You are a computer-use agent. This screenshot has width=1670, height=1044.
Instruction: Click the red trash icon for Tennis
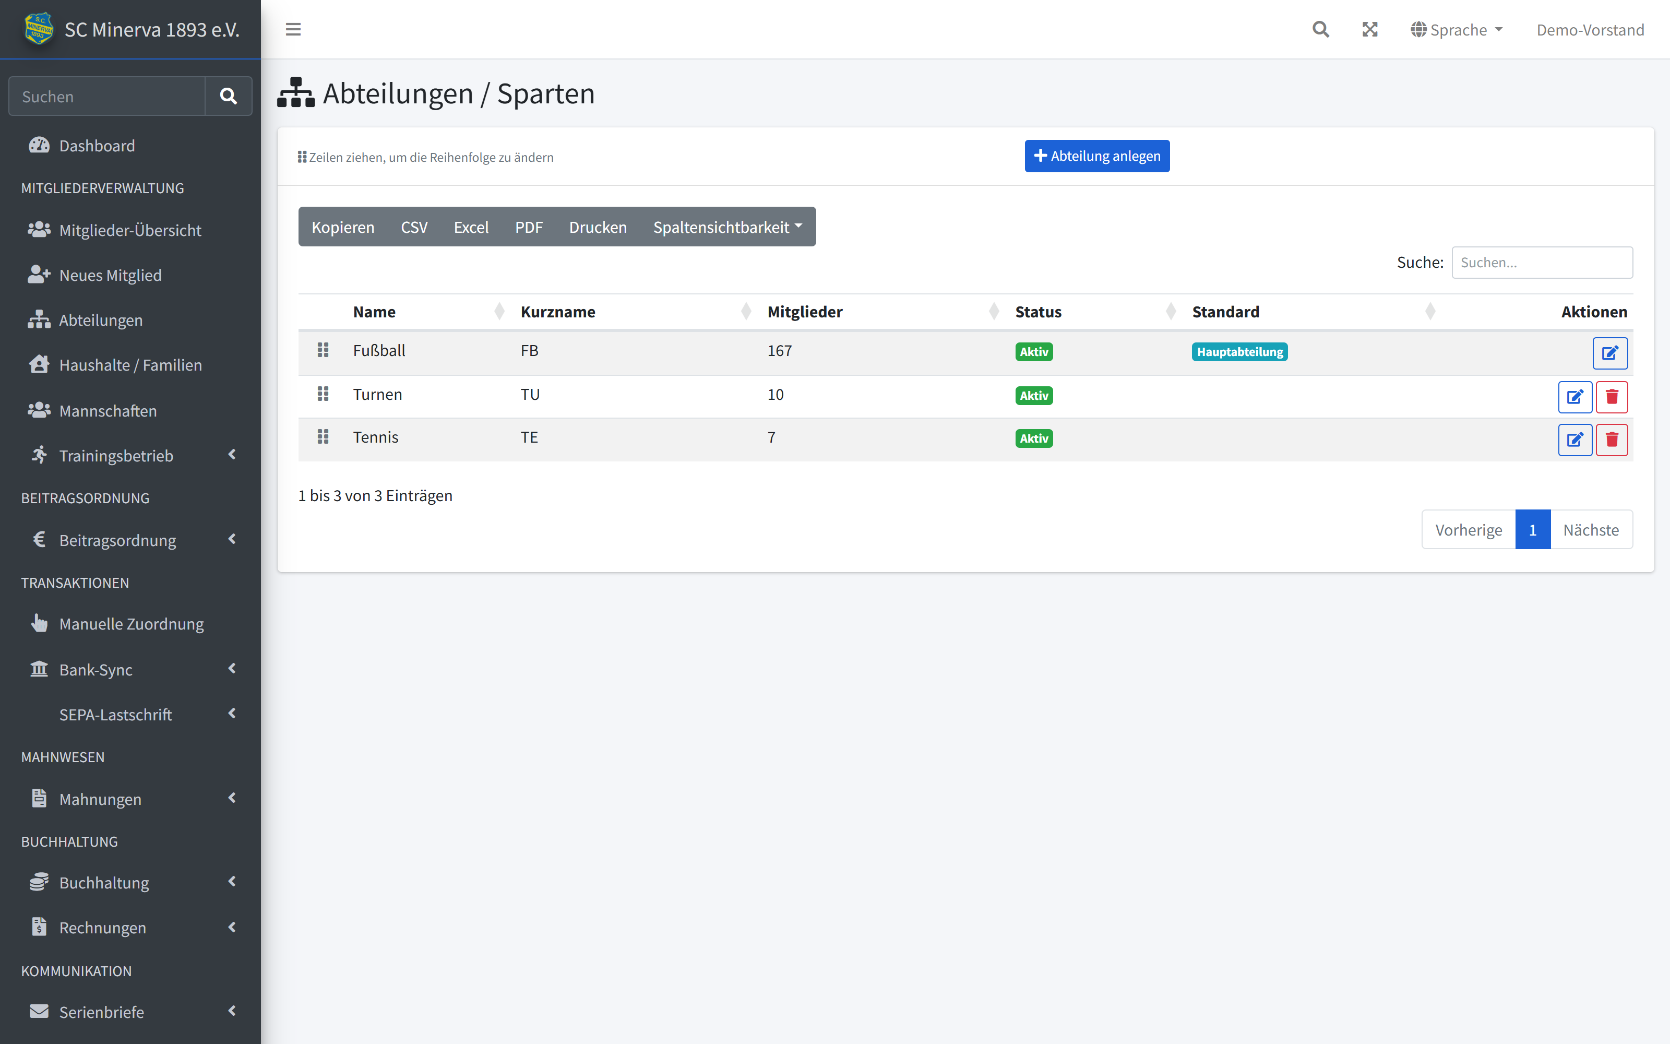pos(1612,440)
